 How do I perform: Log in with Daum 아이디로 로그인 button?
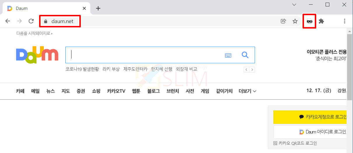[310, 132]
